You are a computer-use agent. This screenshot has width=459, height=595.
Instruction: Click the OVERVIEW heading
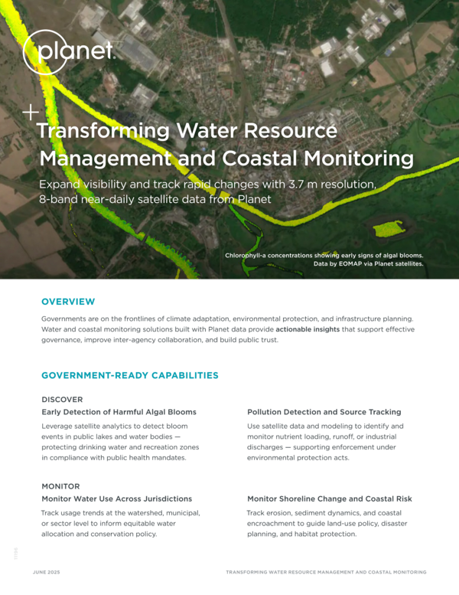68,302
